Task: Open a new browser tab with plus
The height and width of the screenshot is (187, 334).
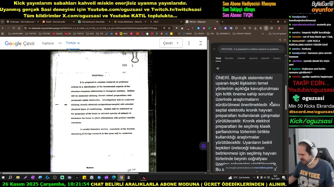Action: [x=223, y=22]
